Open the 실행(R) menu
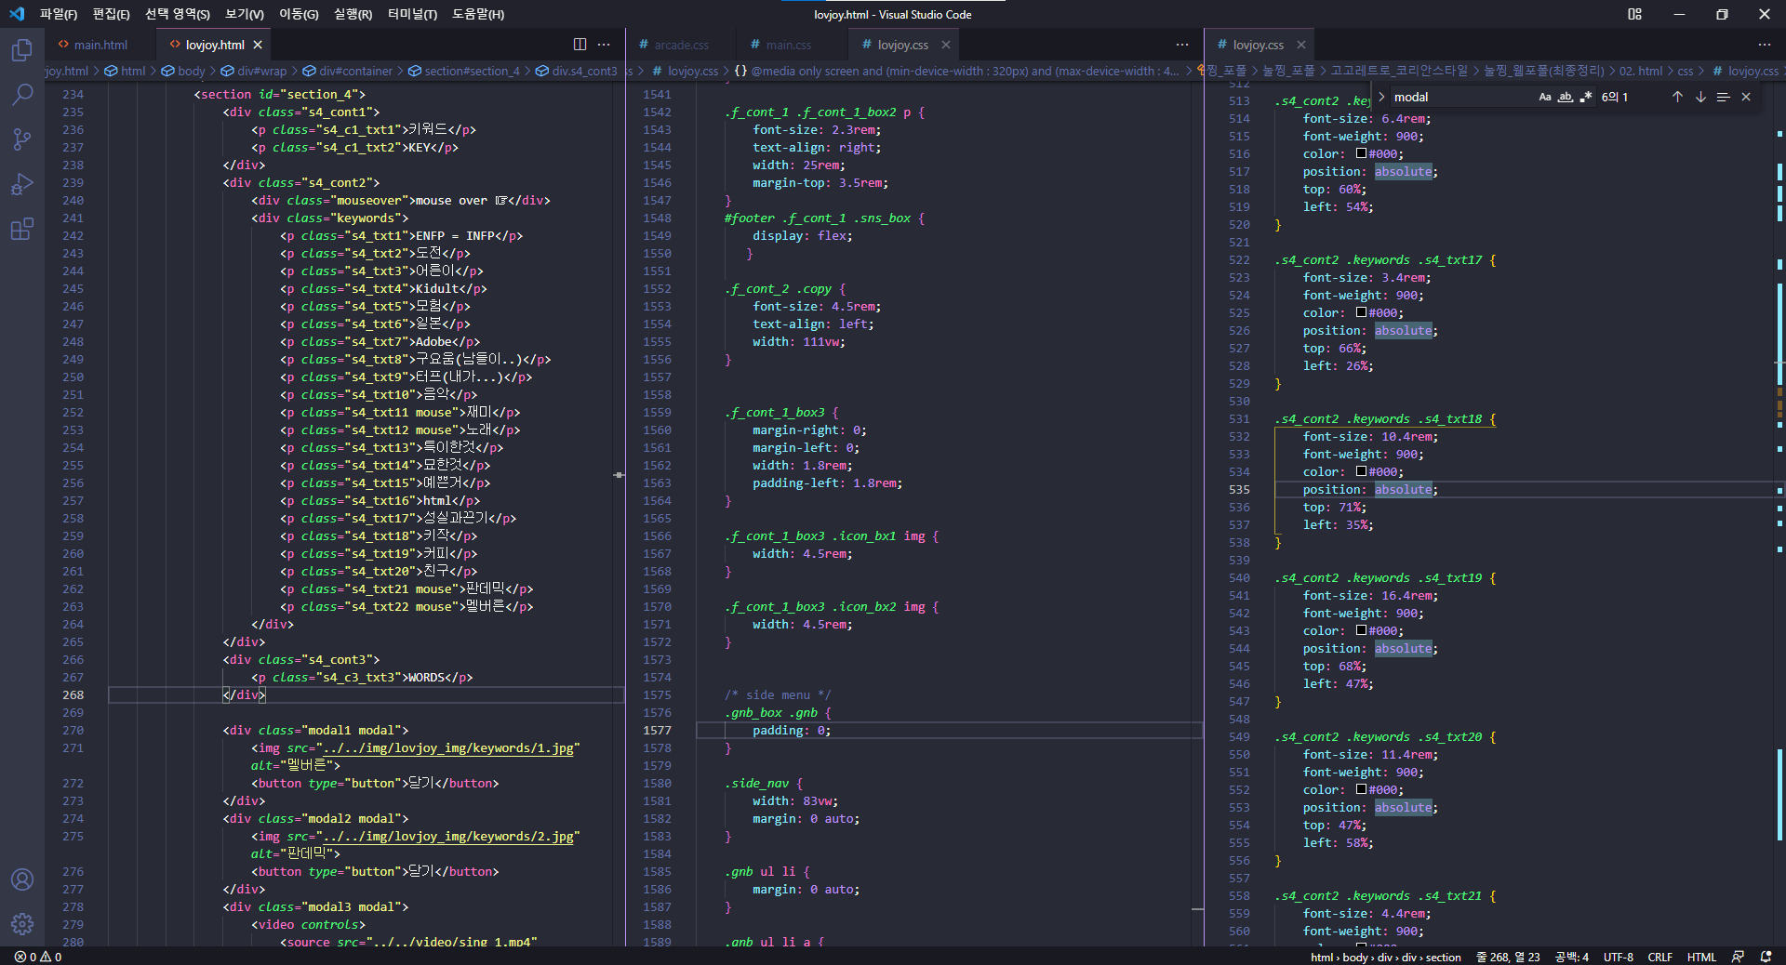 coord(353,14)
